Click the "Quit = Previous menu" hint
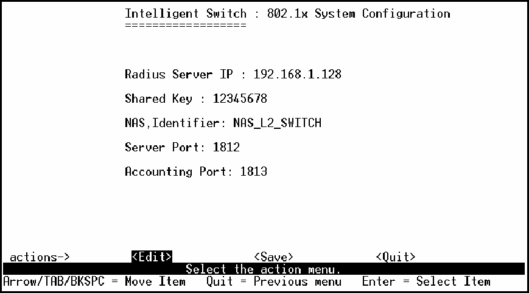The image size is (529, 293). (273, 281)
